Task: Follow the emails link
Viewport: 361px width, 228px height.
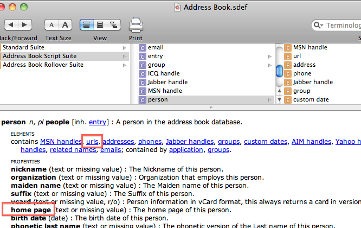Action: 111,150
